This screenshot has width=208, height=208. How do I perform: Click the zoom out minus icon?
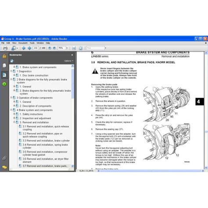pos(50,48)
